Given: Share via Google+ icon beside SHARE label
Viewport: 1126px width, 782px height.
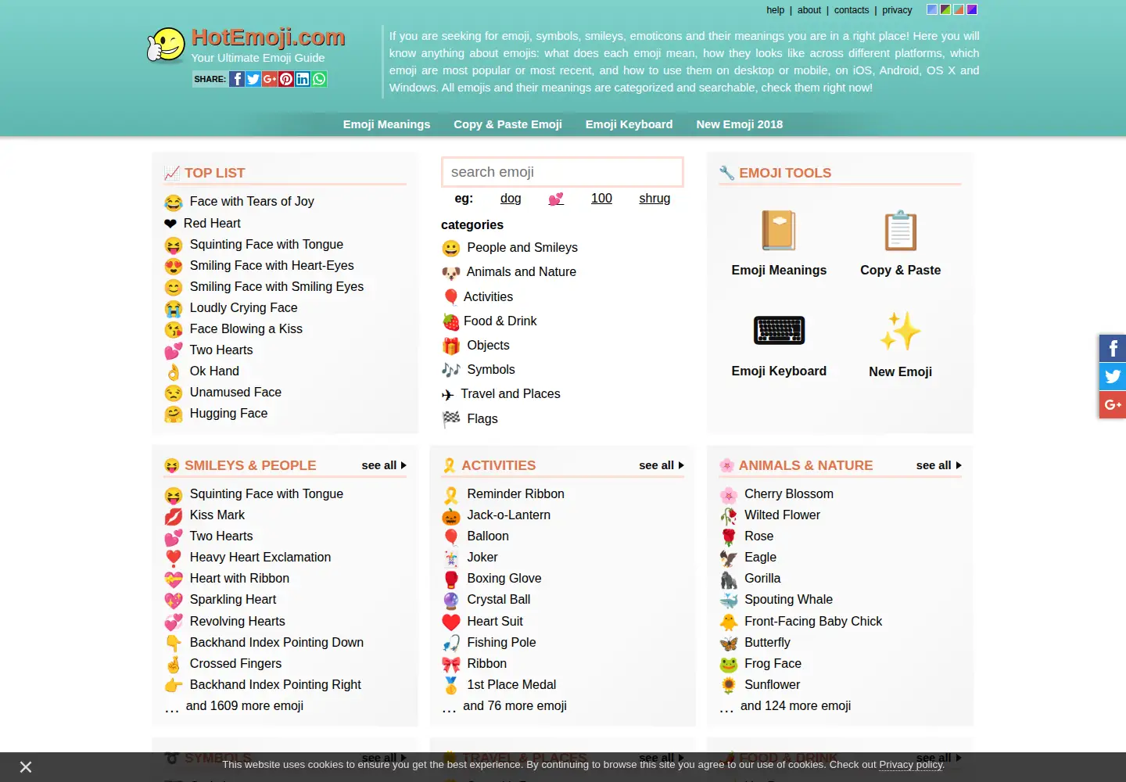Looking at the screenshot, I should (x=270, y=79).
